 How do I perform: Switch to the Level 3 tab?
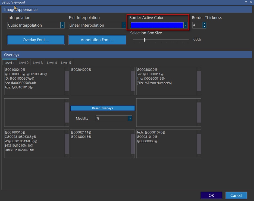coord(38,63)
